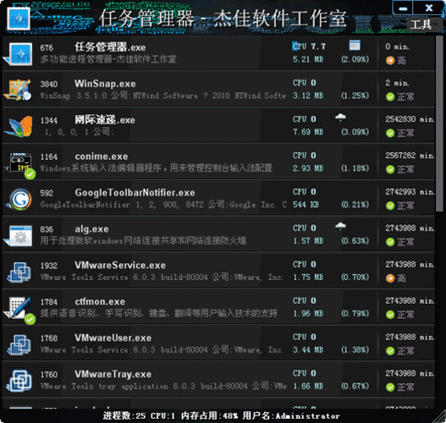The width and height of the screenshot is (446, 423).
Task: Click the app logo in title bar
Action: tap(19, 19)
